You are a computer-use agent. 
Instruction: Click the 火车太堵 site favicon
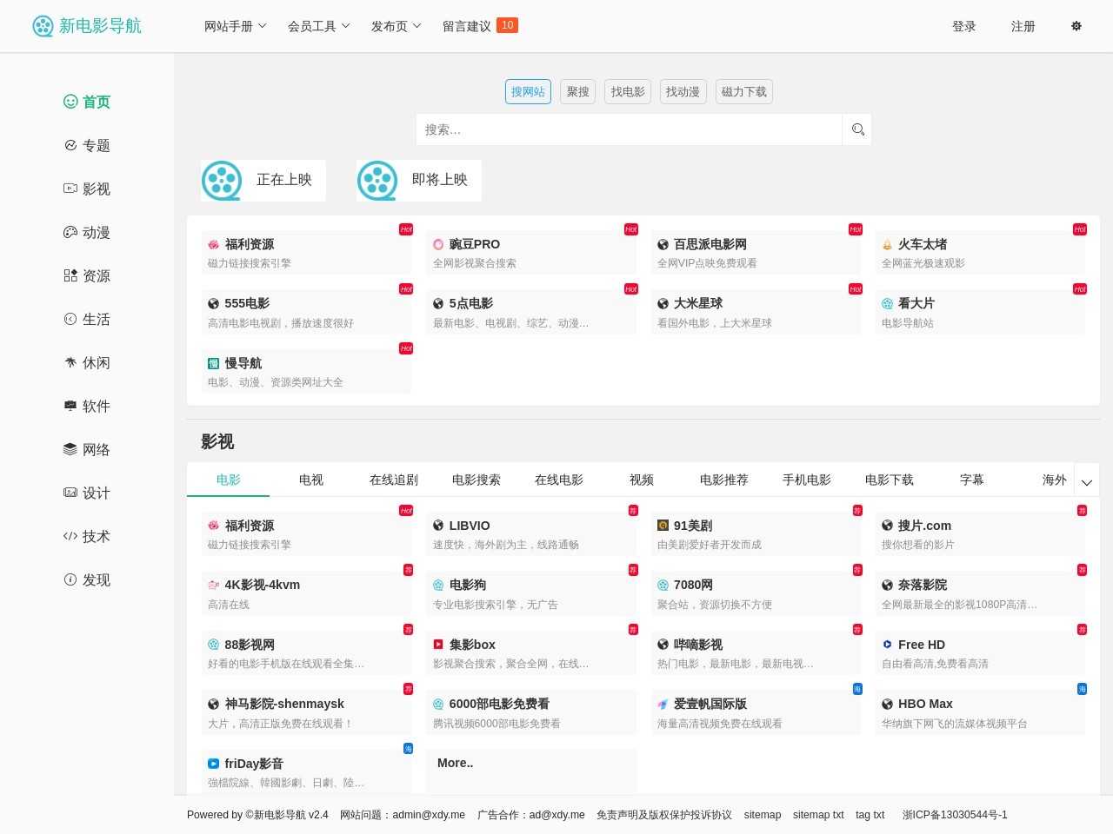coord(887,244)
